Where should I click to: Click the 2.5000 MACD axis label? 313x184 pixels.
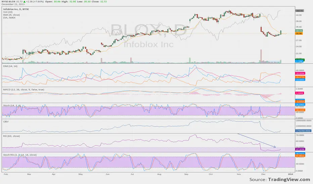pos(300,89)
